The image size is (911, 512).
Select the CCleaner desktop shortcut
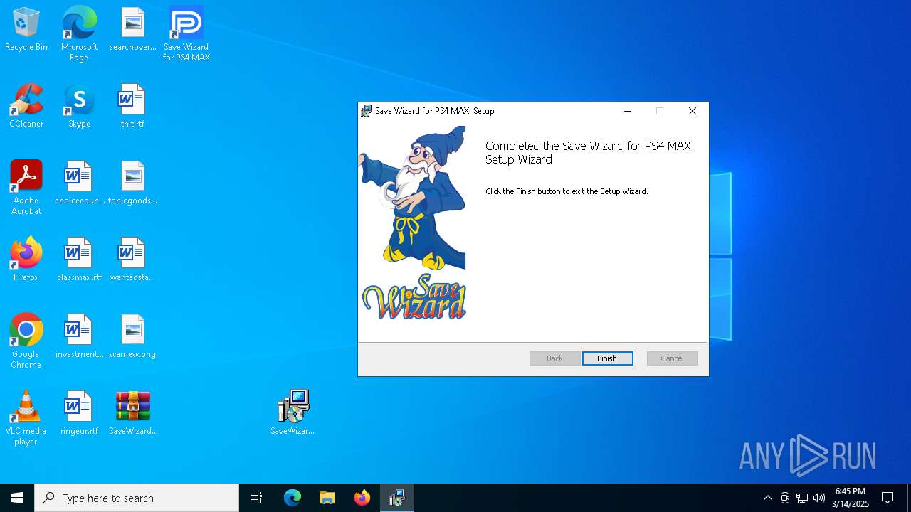tap(26, 107)
